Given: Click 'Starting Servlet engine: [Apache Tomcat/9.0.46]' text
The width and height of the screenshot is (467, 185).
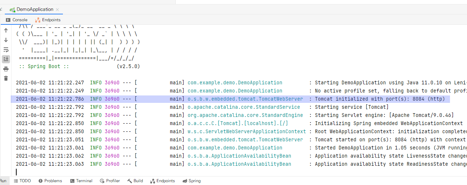Looking at the screenshot, I should pos(384,115).
